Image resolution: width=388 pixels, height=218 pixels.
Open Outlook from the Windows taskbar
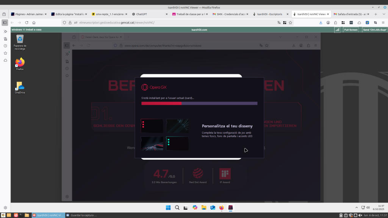click(x=213, y=207)
